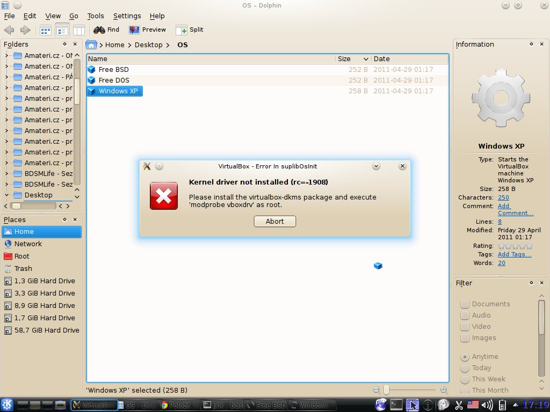Click the battery tray icon
Image resolution: width=550 pixels, height=412 pixels.
click(502, 405)
